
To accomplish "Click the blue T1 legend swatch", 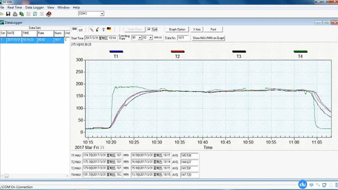I will coord(116,52).
